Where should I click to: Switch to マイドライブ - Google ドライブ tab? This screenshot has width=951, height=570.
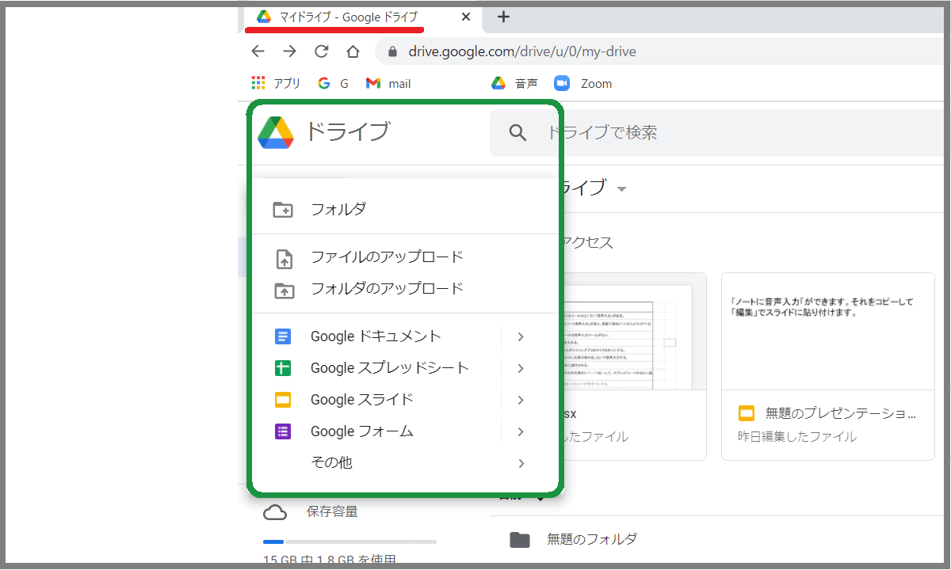[349, 17]
